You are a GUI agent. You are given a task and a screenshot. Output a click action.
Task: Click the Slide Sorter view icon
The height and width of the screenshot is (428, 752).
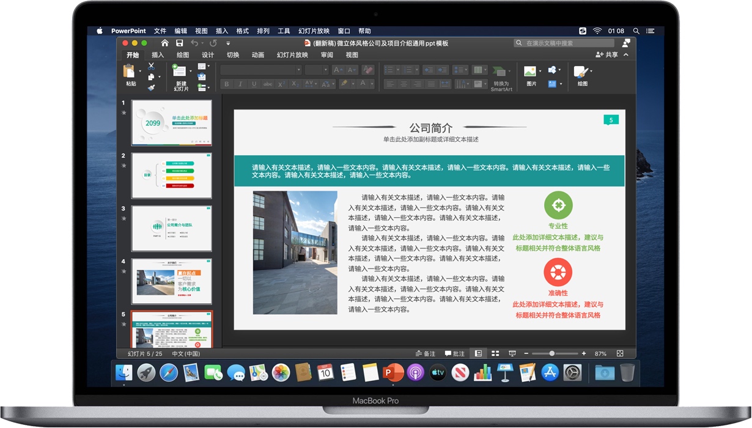coord(494,353)
